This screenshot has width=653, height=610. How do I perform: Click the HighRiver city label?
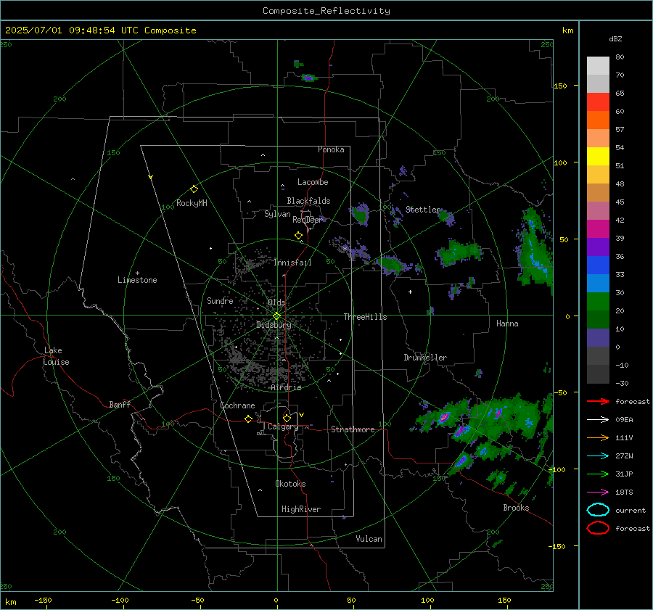301,509
